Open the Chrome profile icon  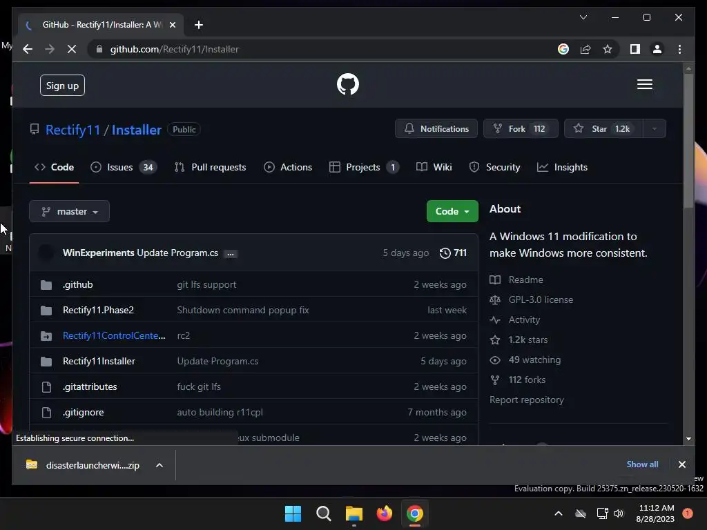[x=657, y=49]
